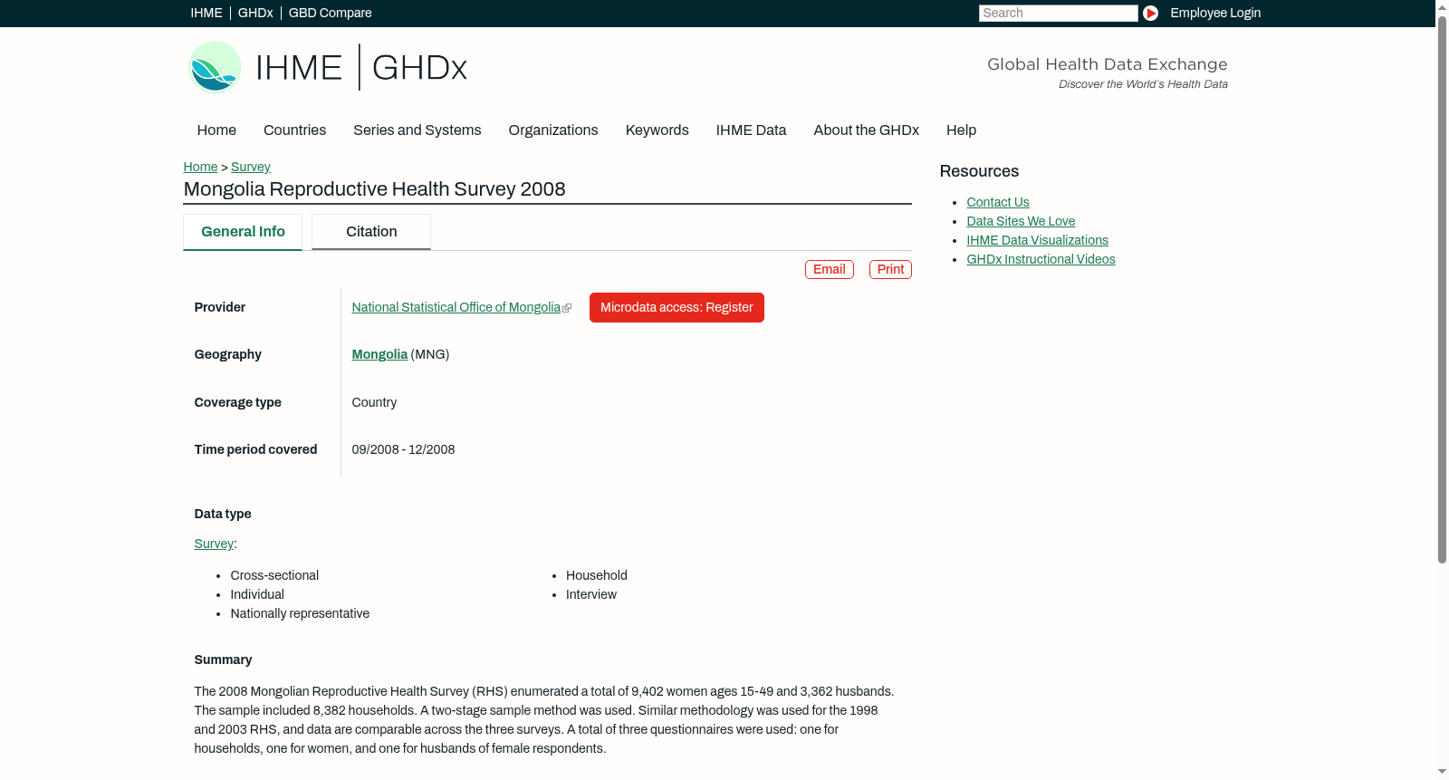Open the Countries menu

tap(294, 130)
